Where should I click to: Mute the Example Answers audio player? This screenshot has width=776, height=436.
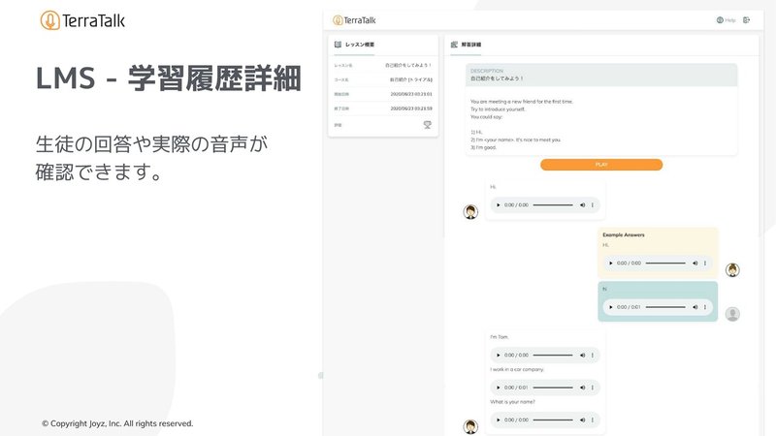point(695,264)
